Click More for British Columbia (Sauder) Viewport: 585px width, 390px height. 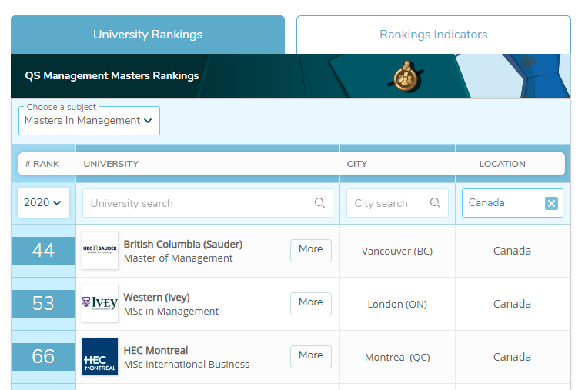pos(311,251)
